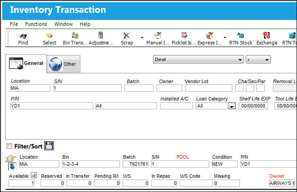Click the U/S quantity field

tap(136, 183)
